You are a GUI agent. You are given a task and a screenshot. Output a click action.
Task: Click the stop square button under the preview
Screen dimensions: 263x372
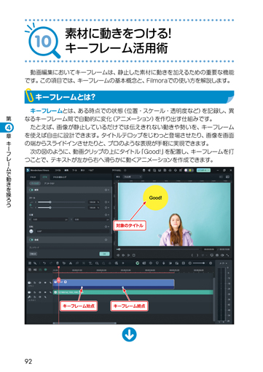(x=134, y=255)
